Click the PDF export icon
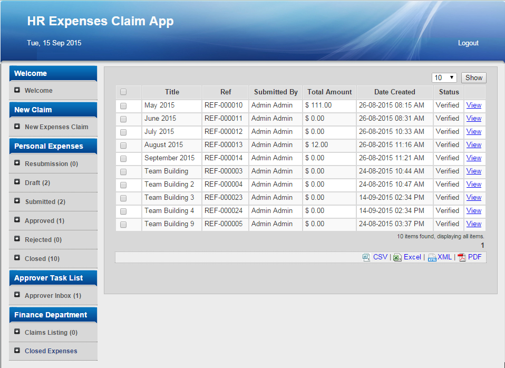The width and height of the screenshot is (505, 368). (x=462, y=257)
